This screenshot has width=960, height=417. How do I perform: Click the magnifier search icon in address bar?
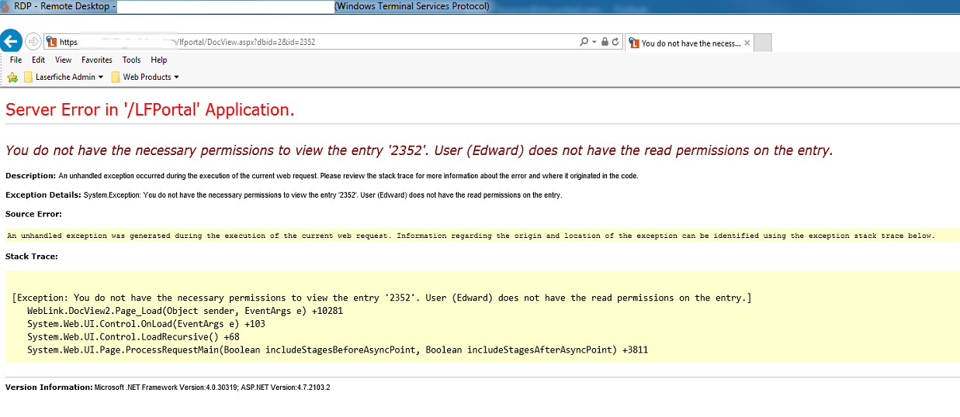tap(584, 42)
